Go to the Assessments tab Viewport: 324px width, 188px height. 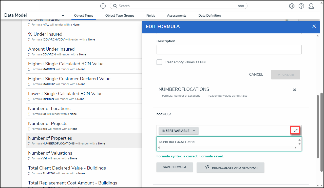click(x=177, y=15)
